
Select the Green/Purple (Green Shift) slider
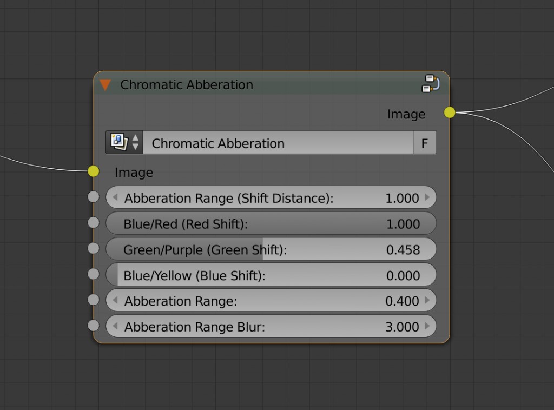click(271, 249)
